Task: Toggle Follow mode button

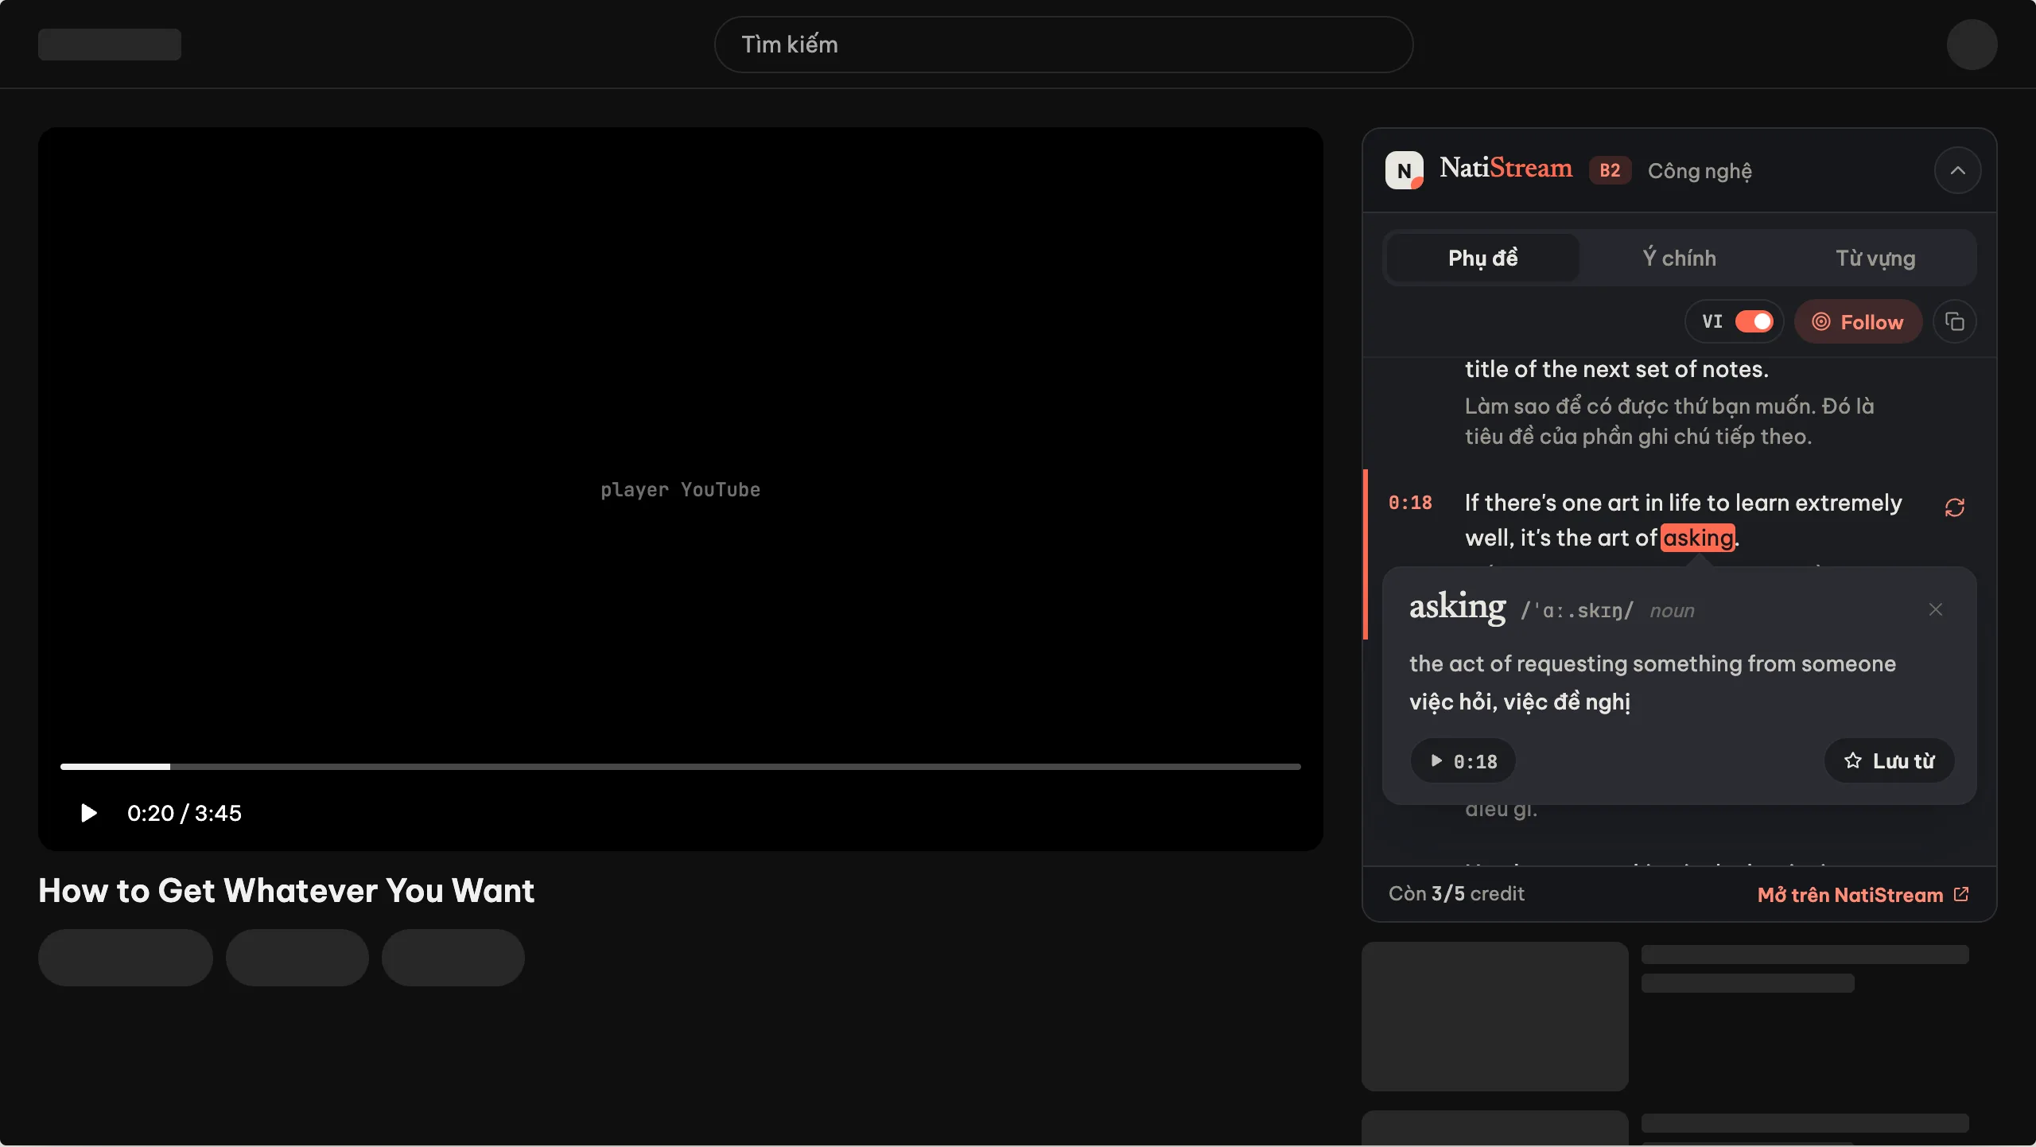Action: (1858, 321)
